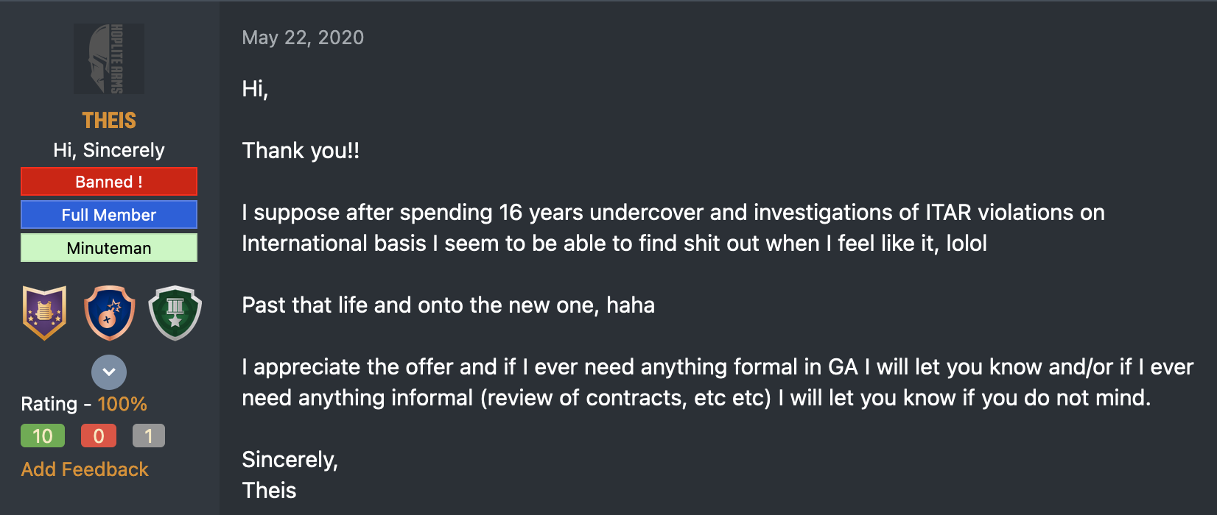Click the Hi, Sincerely user title
1217x515 pixels.
click(x=109, y=150)
